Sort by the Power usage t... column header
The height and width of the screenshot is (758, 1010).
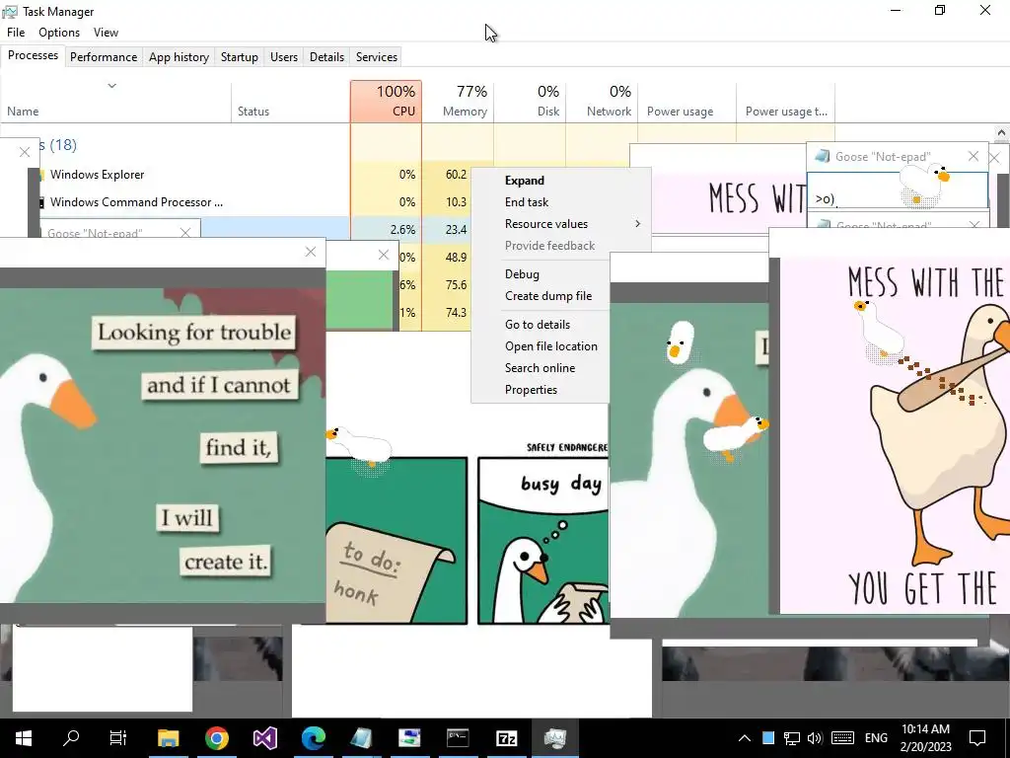coord(786,102)
